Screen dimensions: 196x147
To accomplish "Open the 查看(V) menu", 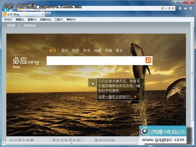I will [x=32, y=20].
